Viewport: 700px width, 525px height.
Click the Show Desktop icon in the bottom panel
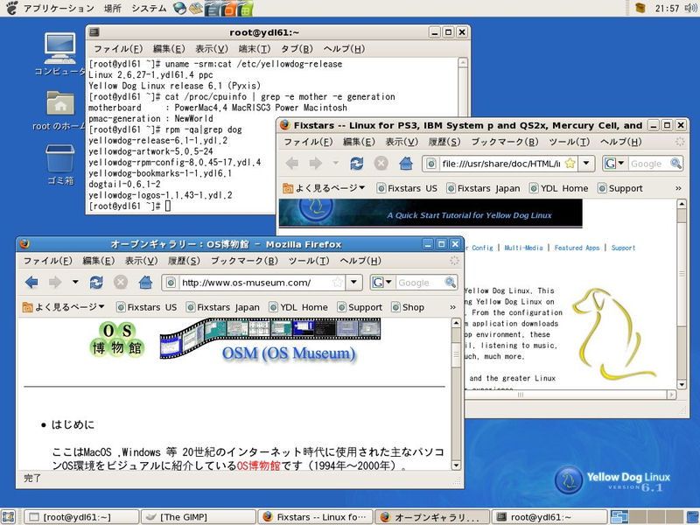tap(9, 516)
